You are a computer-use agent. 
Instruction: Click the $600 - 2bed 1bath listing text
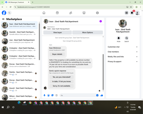pyautogui.click(x=58, y=29)
